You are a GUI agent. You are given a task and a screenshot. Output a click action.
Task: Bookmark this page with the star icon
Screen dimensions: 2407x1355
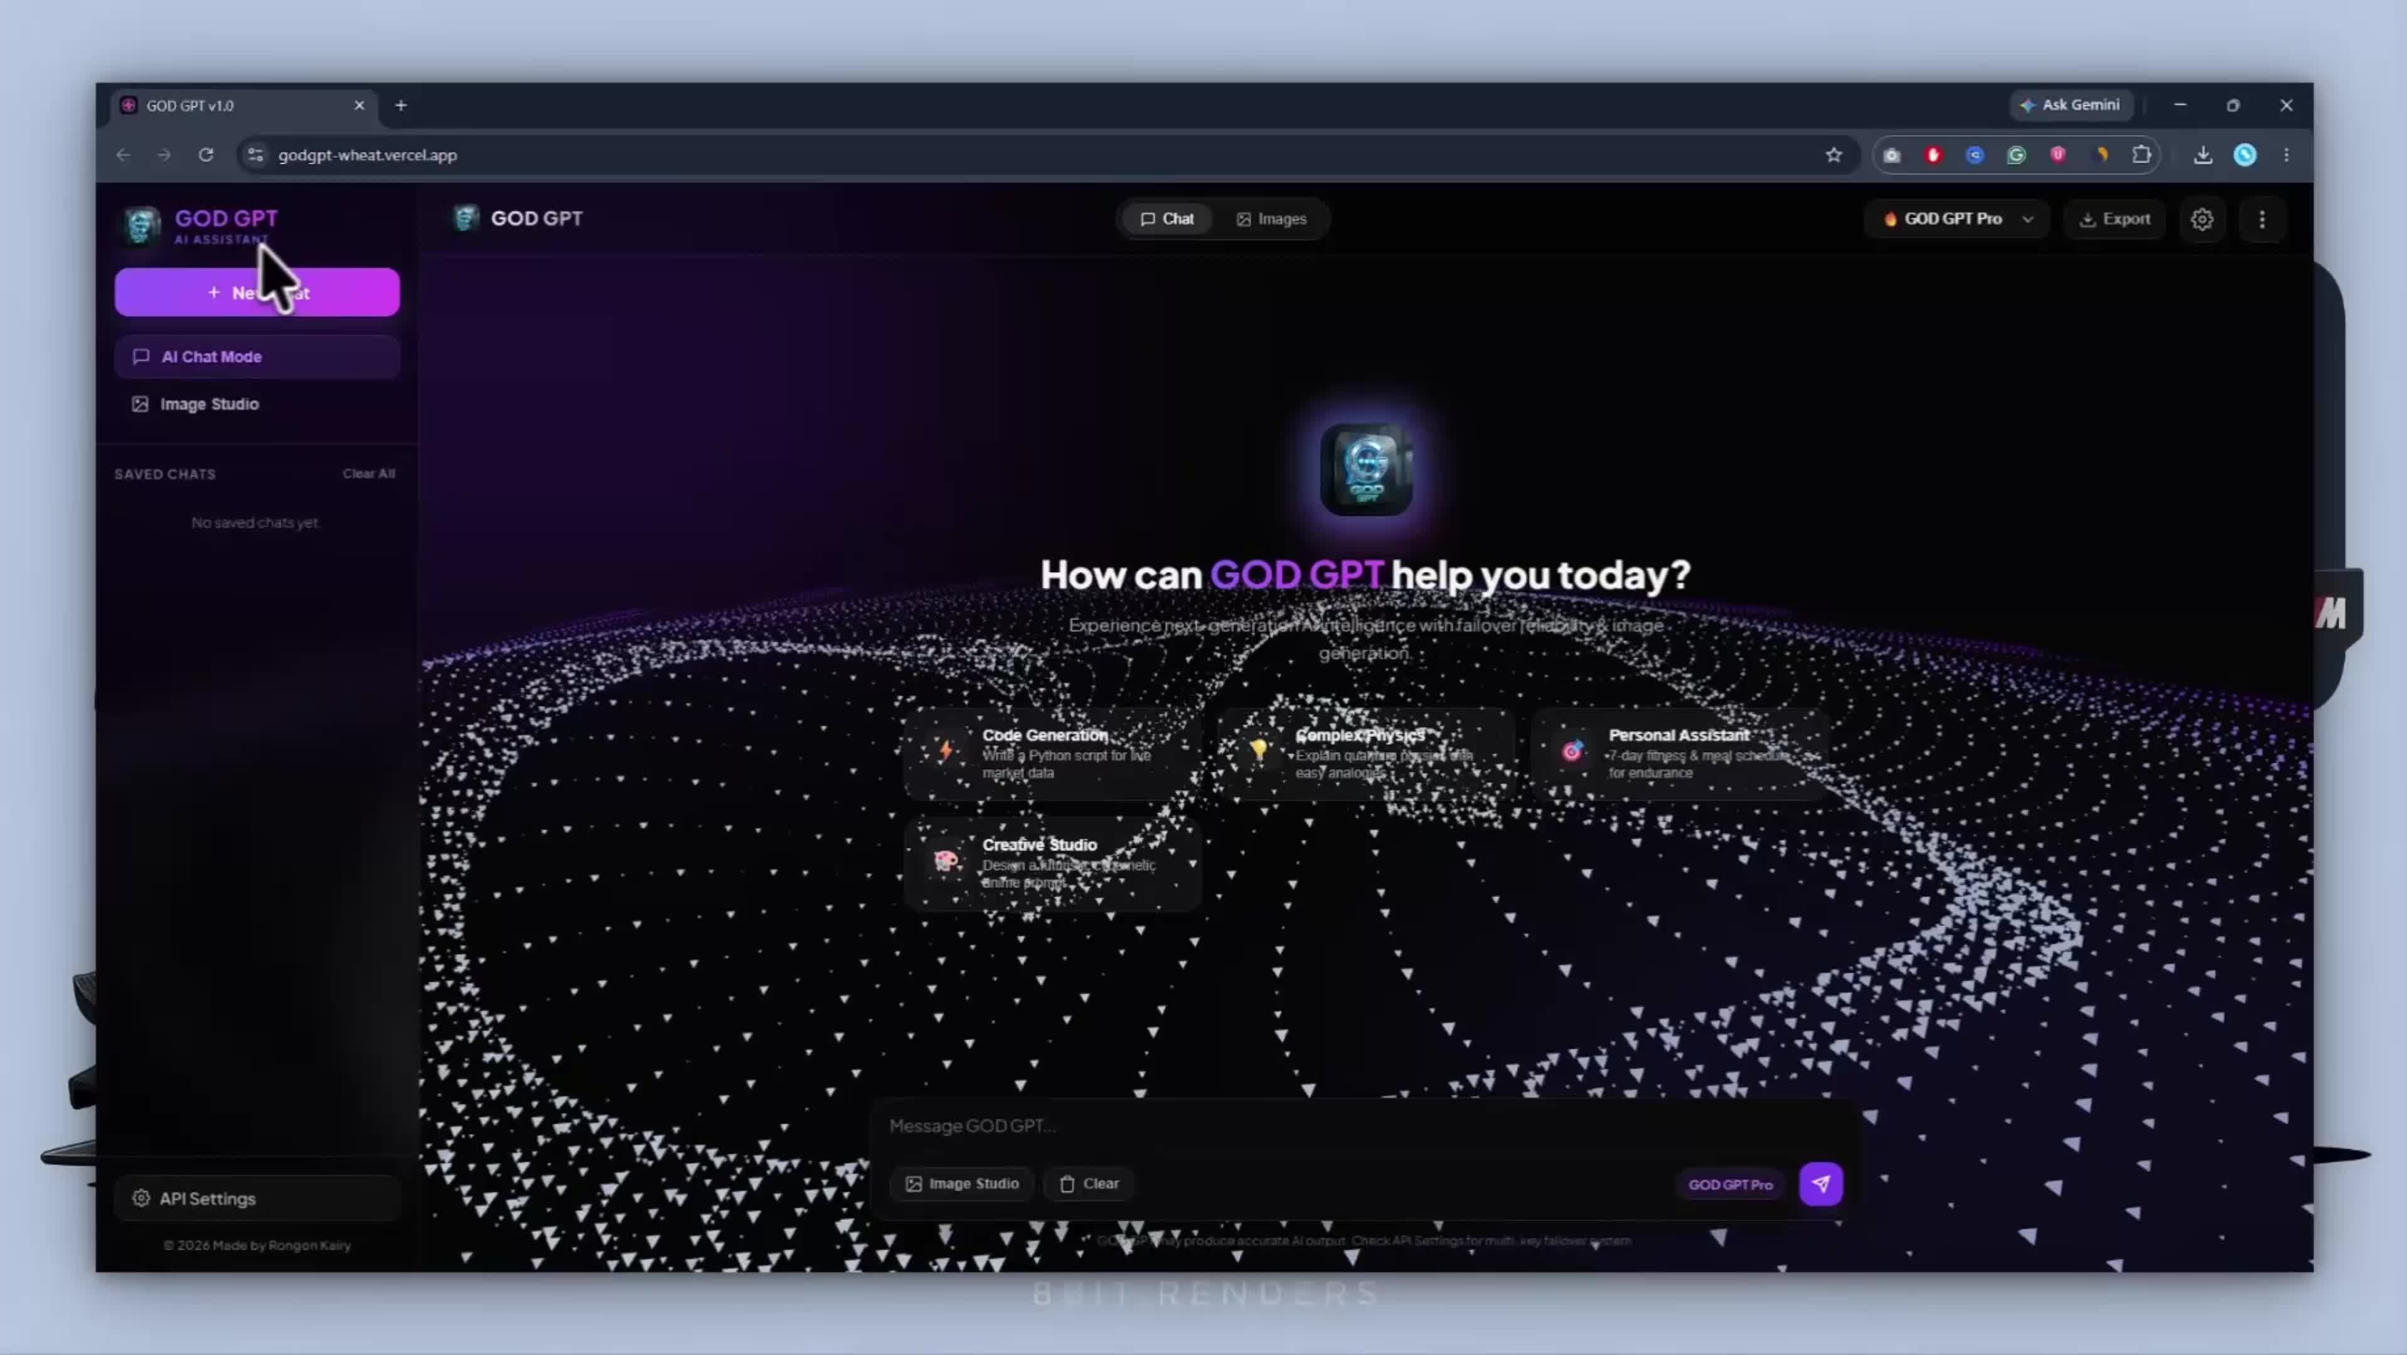pyautogui.click(x=1833, y=155)
